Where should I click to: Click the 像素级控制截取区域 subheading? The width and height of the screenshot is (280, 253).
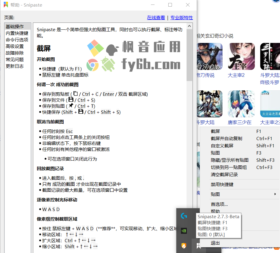(x=57, y=219)
